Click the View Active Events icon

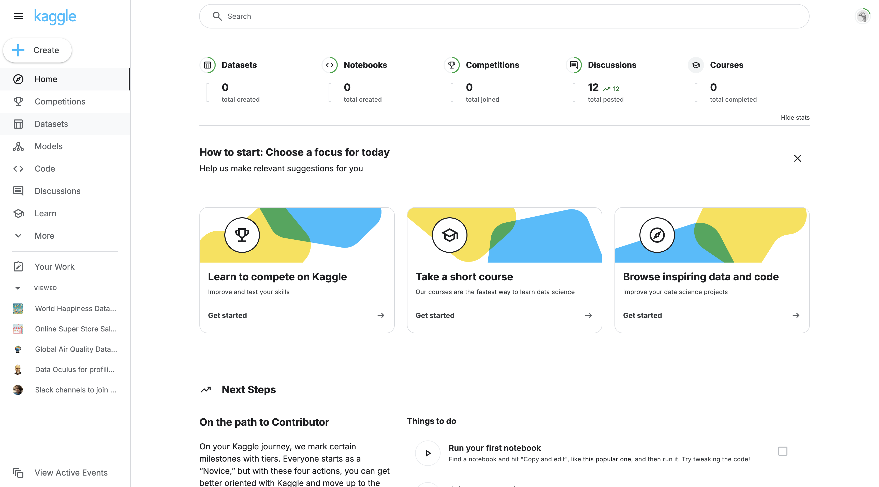(x=18, y=473)
